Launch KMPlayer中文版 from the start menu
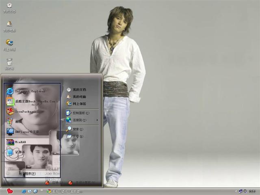This screenshot has width=260, height=195. coord(23,132)
